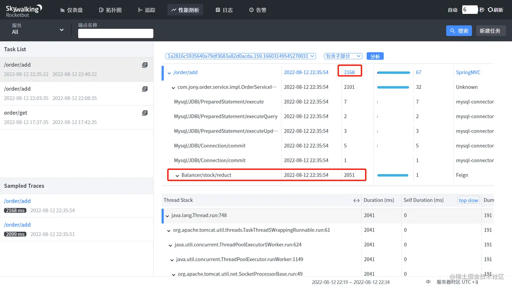The height and width of the screenshot is (288, 512).
Task: Open the 包含子部分 dropdown
Action: pyautogui.click(x=343, y=56)
